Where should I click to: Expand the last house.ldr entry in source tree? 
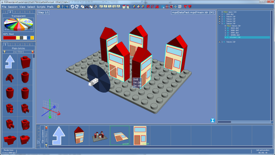coord(220,42)
